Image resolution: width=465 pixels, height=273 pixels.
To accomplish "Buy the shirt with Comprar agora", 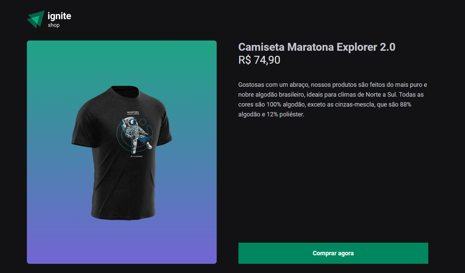I will pyautogui.click(x=333, y=253).
